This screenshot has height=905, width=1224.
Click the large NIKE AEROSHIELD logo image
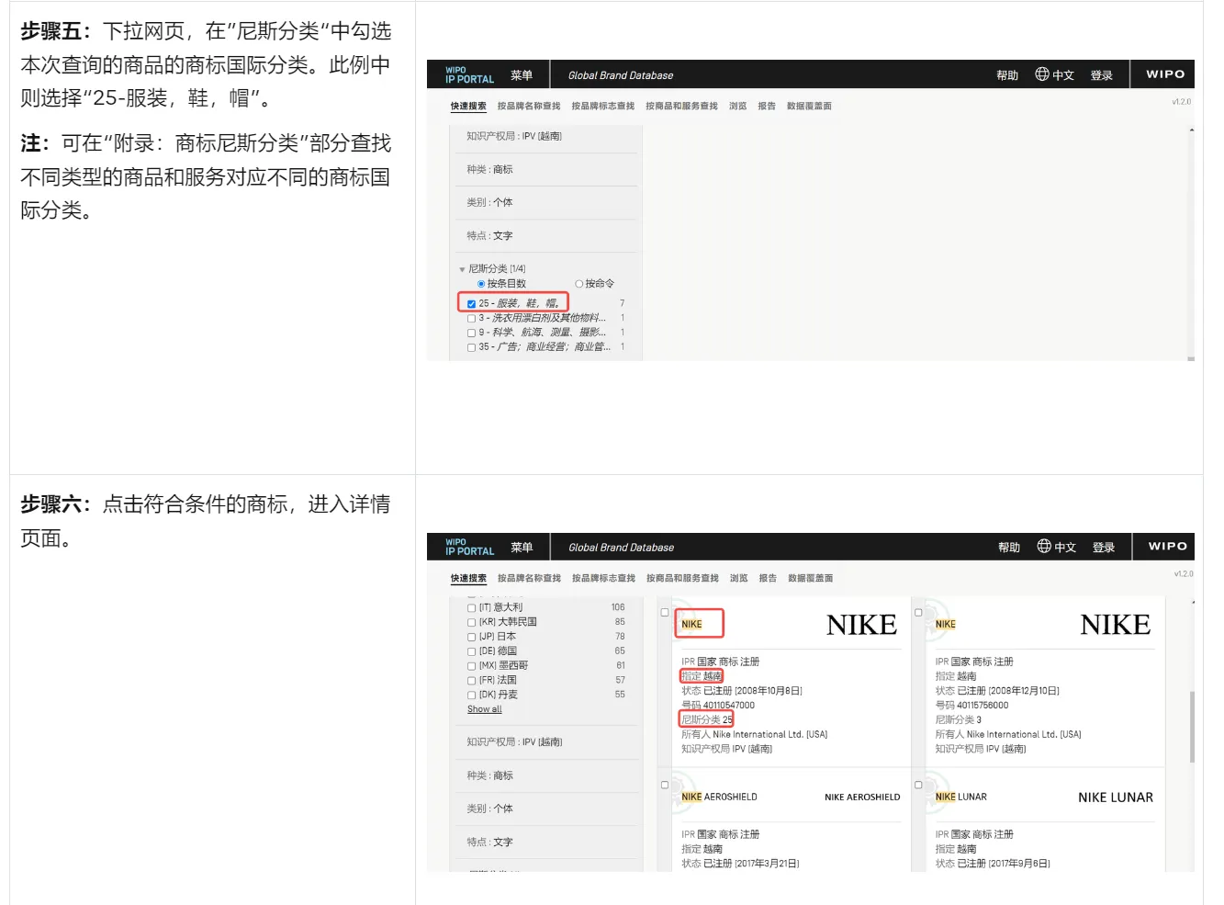tap(862, 798)
